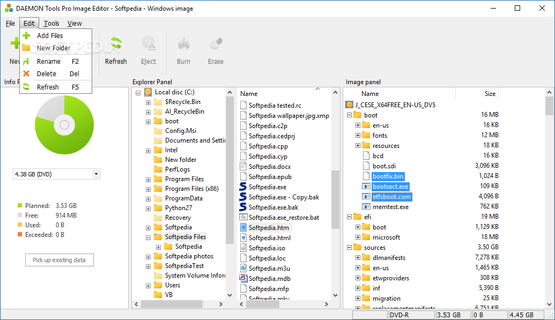Image resolution: width=555 pixels, height=320 pixels.
Task: Select dlmanifests folder in Image panel
Action: [x=389, y=258]
